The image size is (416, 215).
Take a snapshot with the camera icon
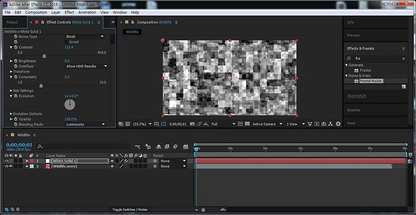(192, 124)
